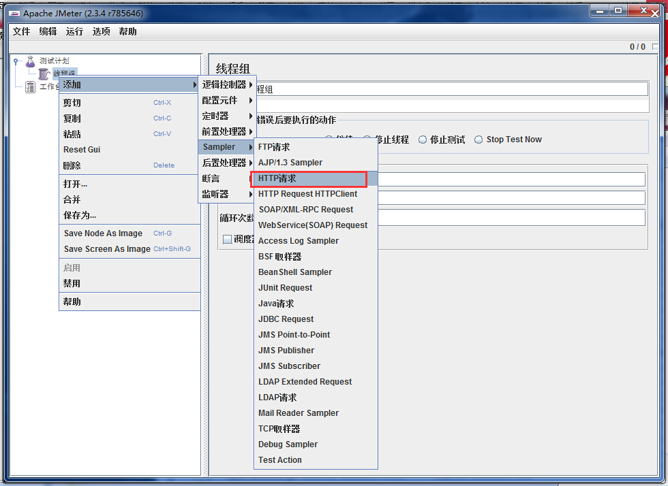This screenshot has height=486, width=668.
Task: Select the 停止测试 radio button
Action: tap(422, 140)
